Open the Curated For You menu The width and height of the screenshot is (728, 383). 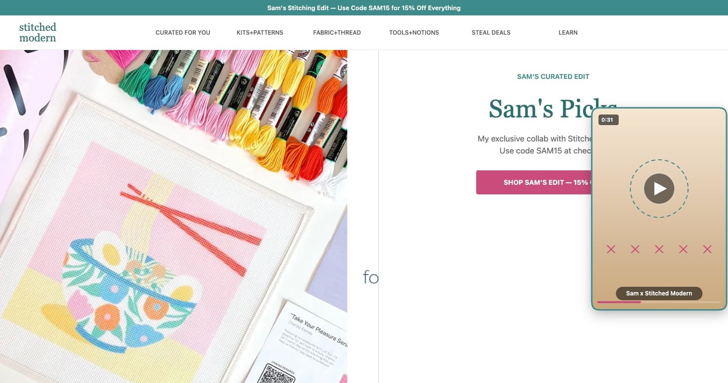click(183, 32)
